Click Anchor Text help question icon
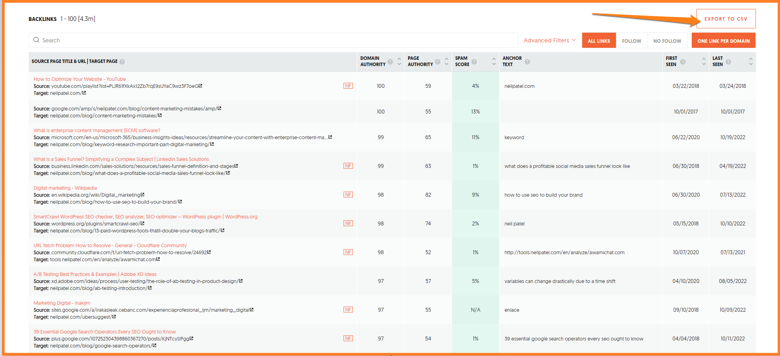Image resolution: width=780 pixels, height=356 pixels. tap(527, 62)
